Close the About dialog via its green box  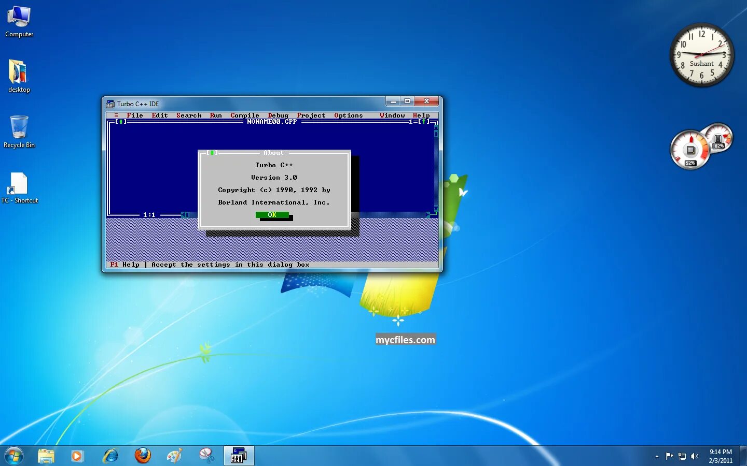click(212, 153)
